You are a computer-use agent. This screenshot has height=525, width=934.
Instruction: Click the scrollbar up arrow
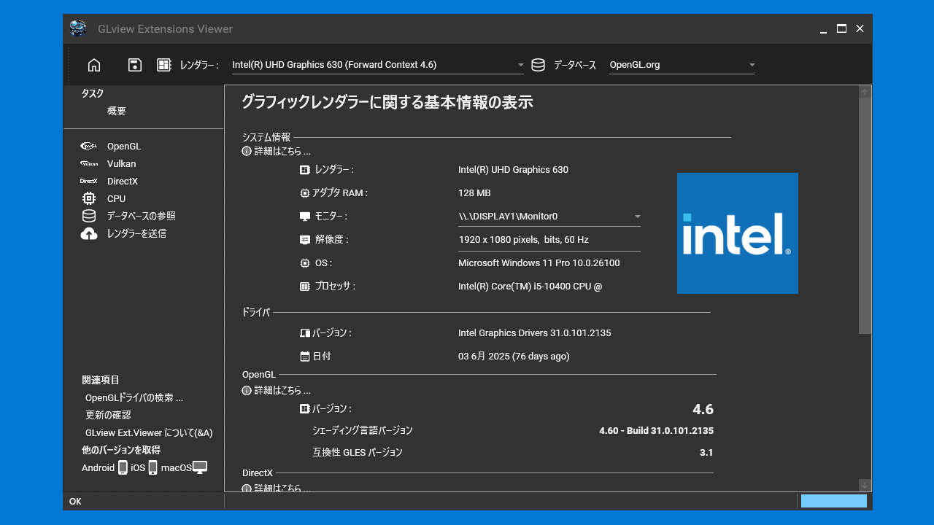pos(865,92)
